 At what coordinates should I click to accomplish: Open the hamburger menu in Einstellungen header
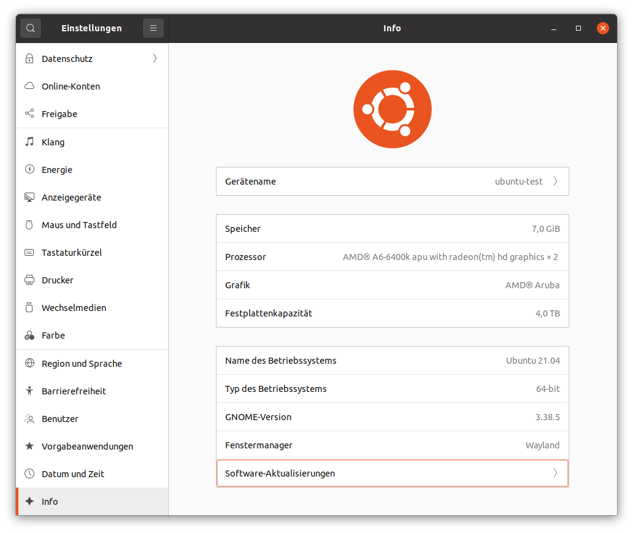click(153, 28)
